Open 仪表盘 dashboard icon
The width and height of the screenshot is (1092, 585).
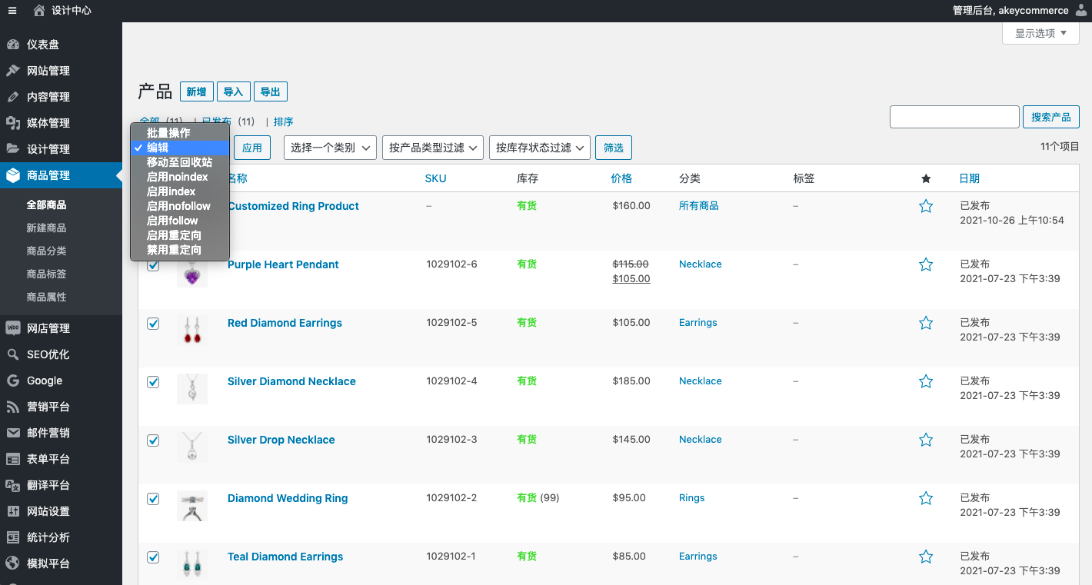[x=13, y=45]
